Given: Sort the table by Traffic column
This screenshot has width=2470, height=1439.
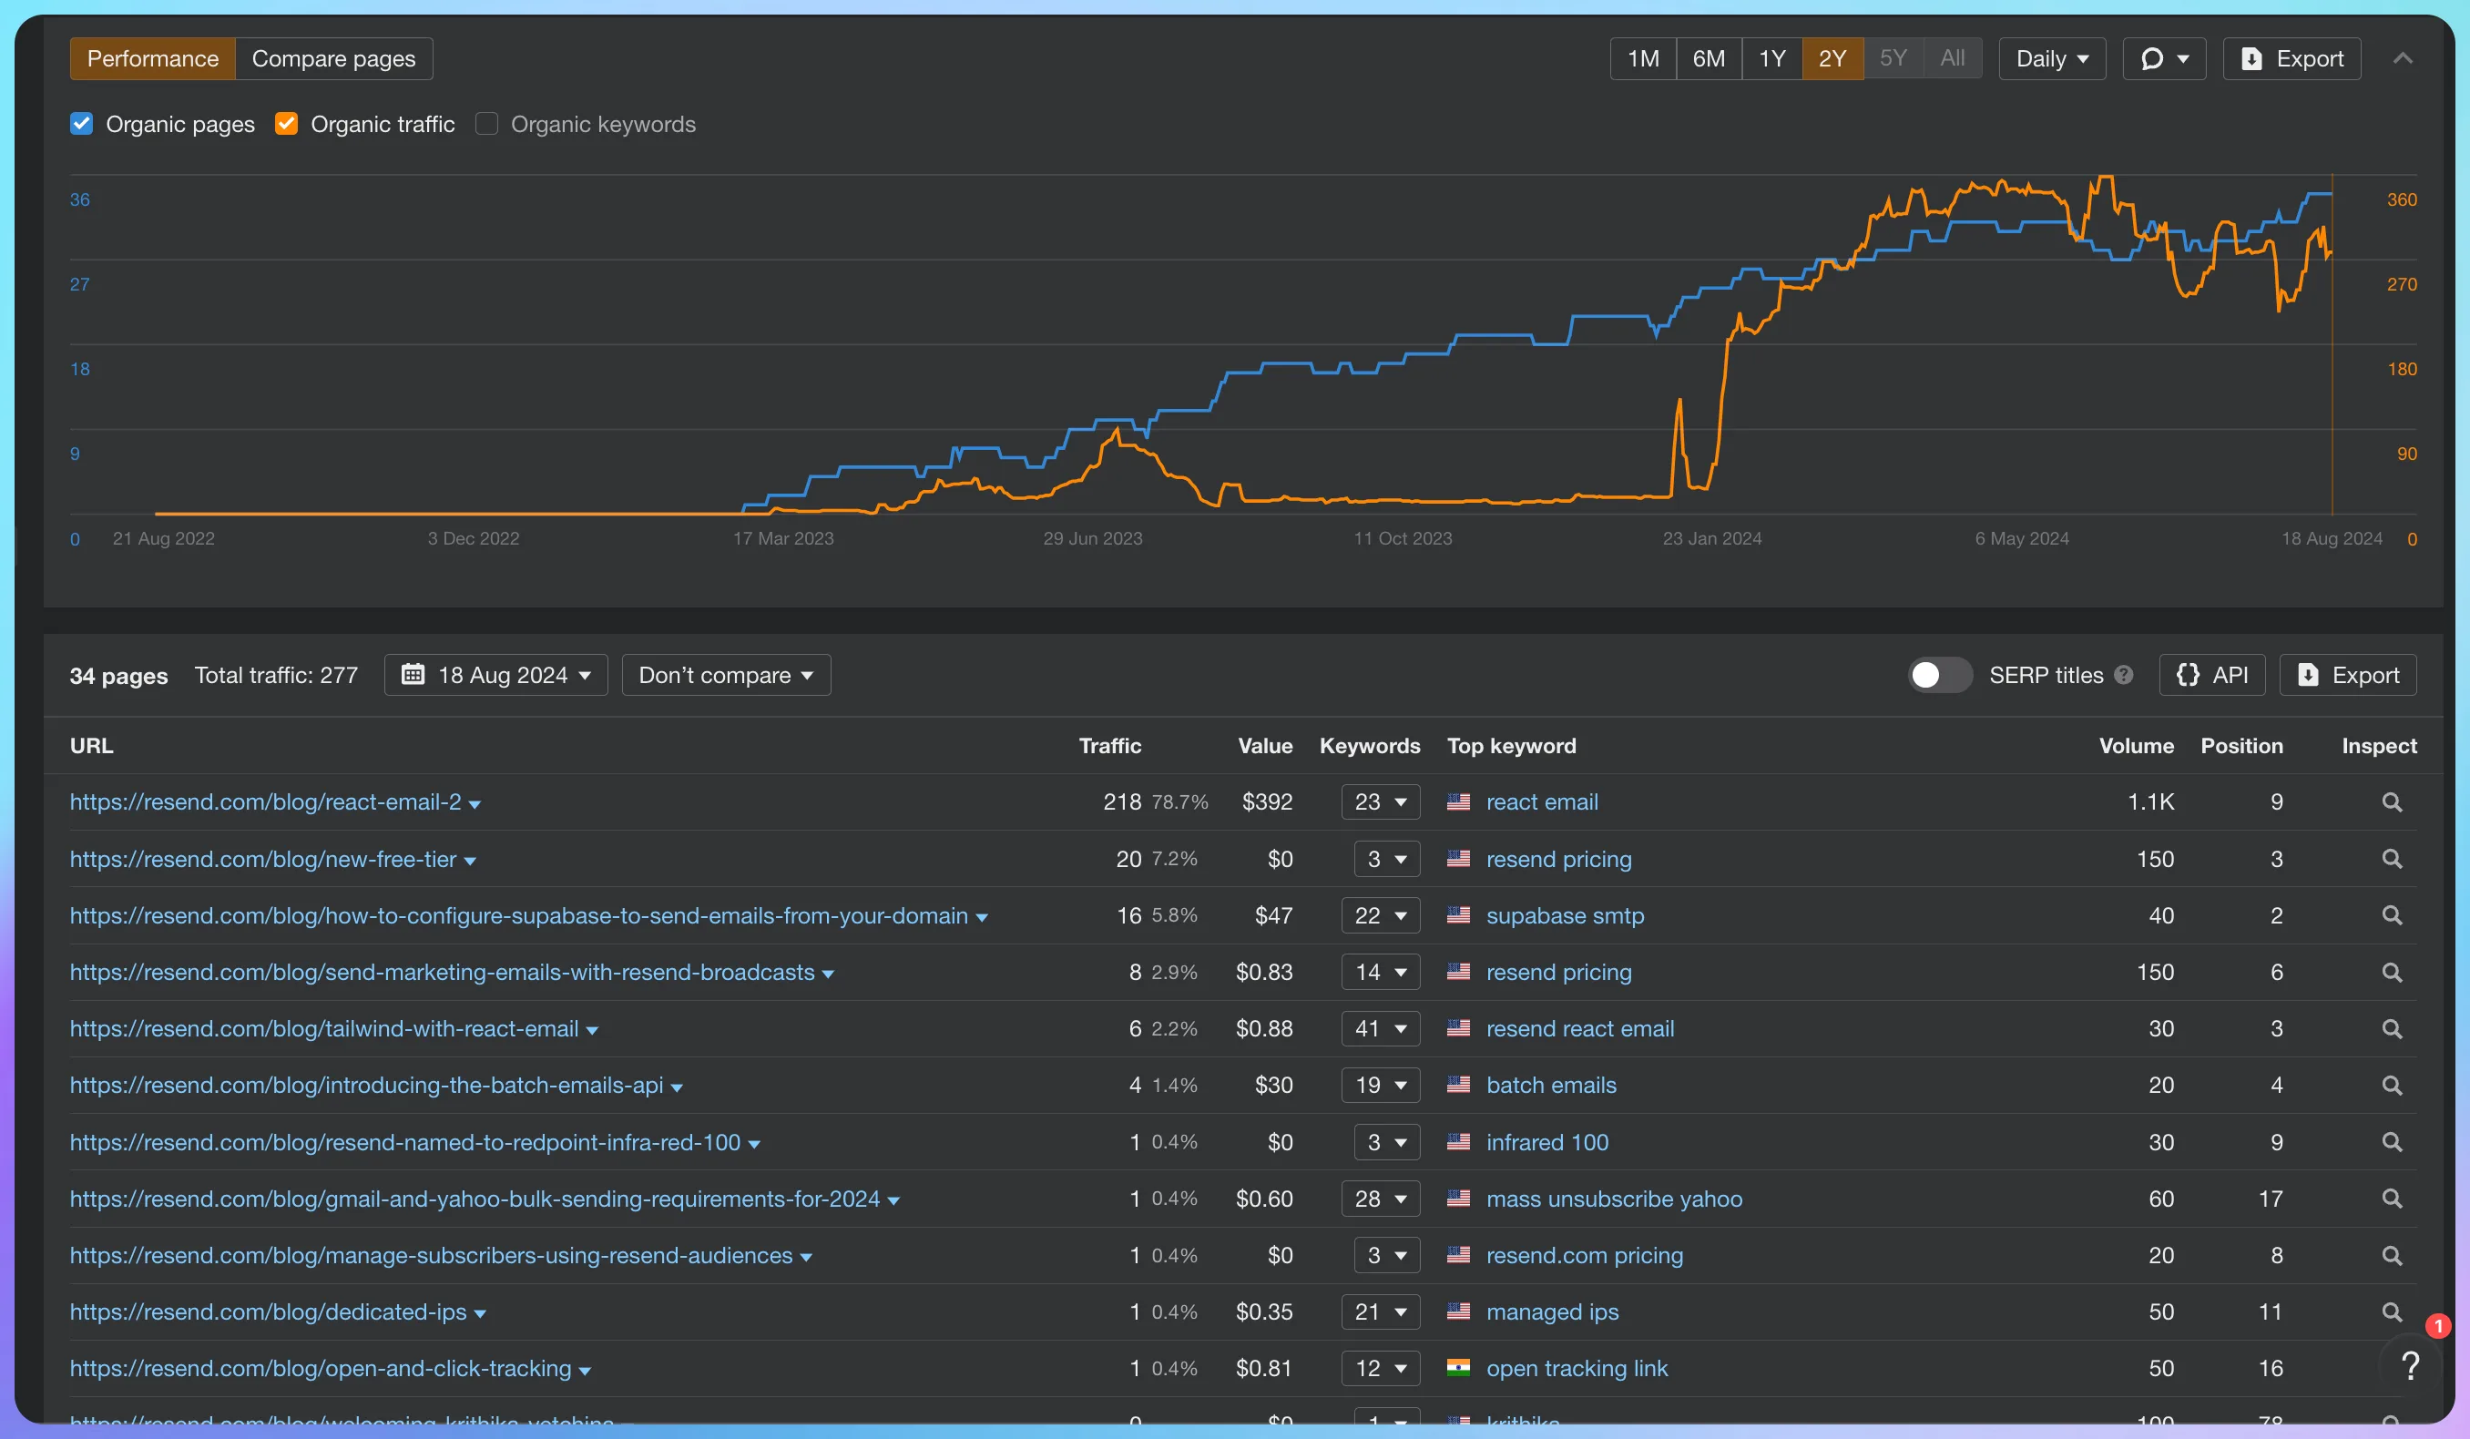Looking at the screenshot, I should tap(1110, 746).
